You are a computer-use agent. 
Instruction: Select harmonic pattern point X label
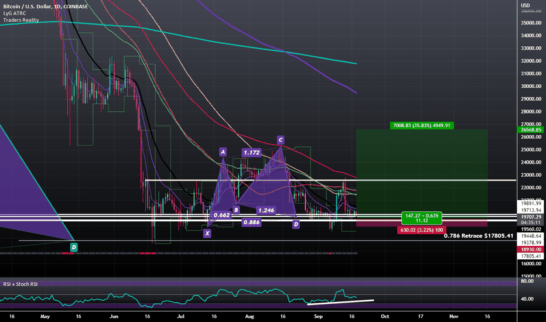(x=207, y=233)
